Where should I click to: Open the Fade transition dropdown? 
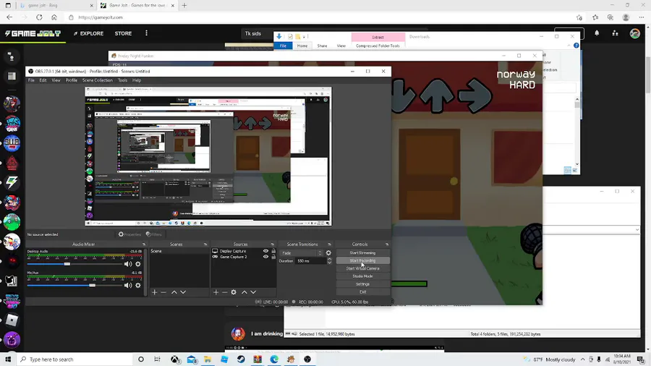(x=302, y=252)
